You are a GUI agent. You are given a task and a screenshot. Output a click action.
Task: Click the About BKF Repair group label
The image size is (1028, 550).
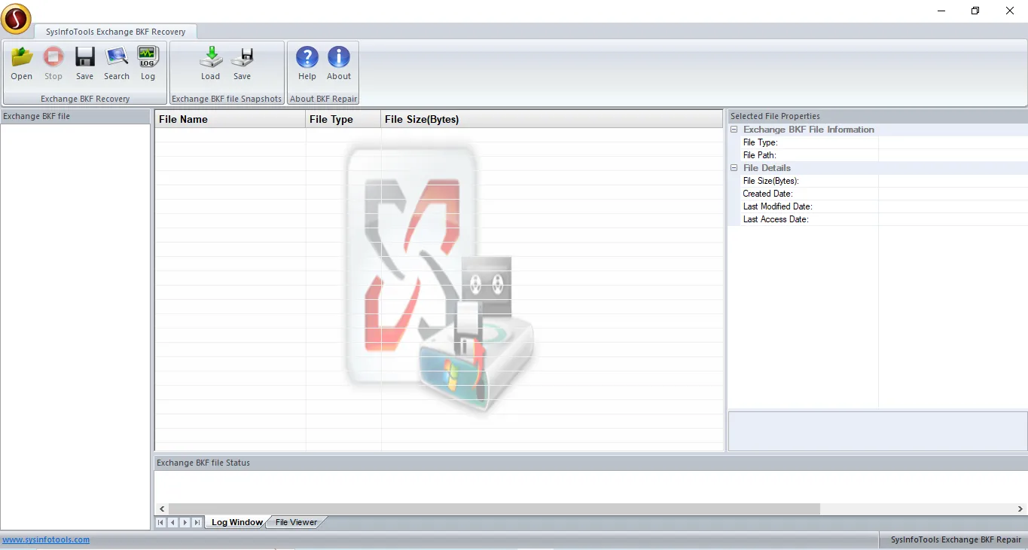pos(323,99)
